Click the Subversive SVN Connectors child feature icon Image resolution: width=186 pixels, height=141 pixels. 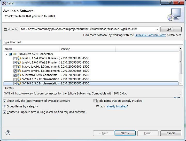coord(19,75)
